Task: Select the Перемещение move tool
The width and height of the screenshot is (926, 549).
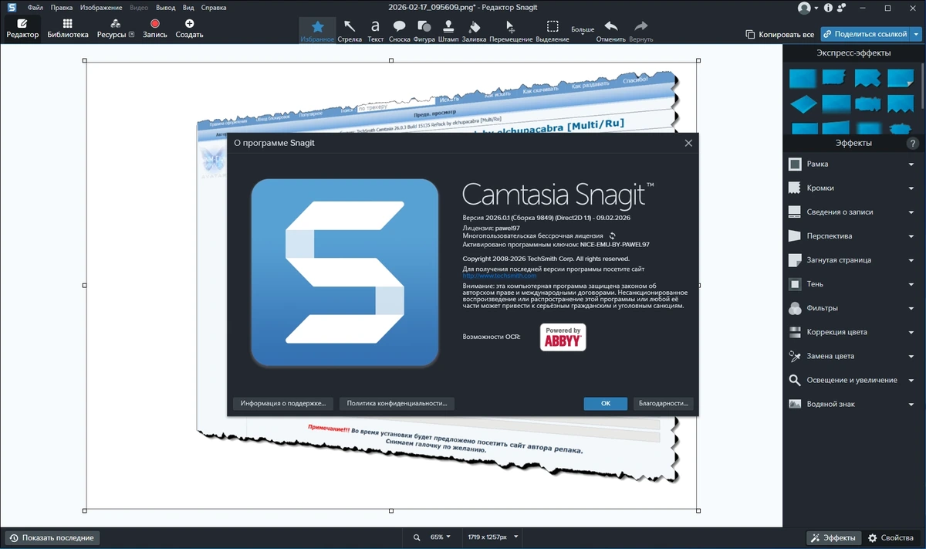Action: tap(510, 30)
